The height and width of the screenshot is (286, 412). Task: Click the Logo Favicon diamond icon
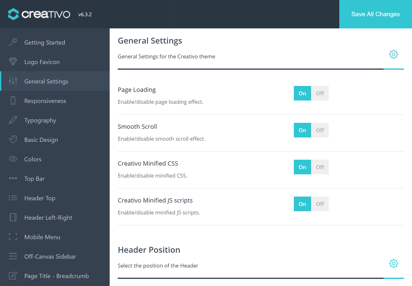tap(13, 61)
